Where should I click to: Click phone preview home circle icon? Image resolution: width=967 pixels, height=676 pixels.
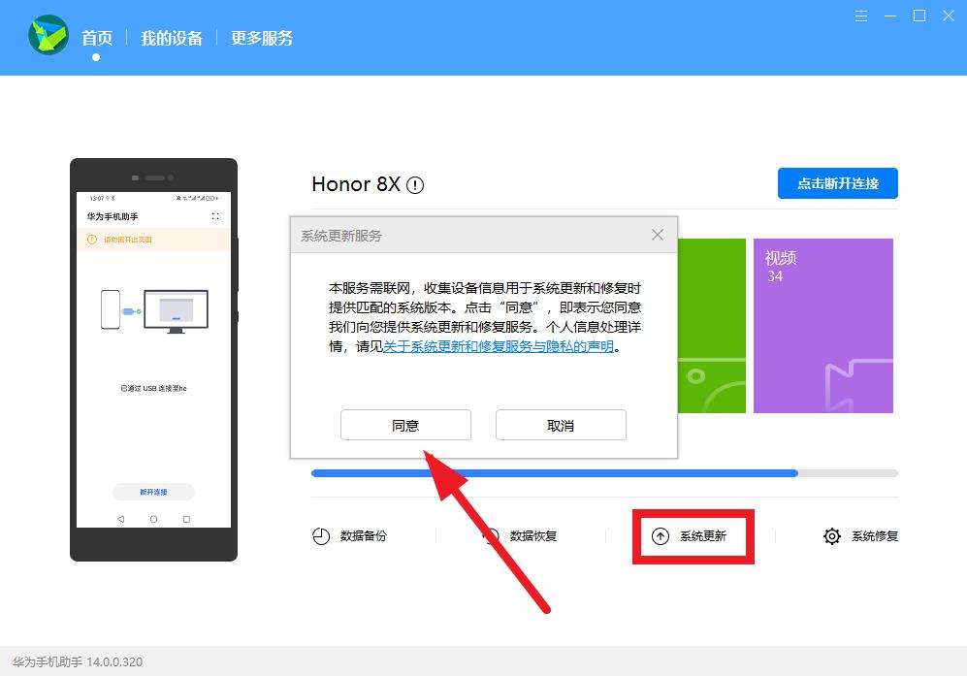[153, 519]
